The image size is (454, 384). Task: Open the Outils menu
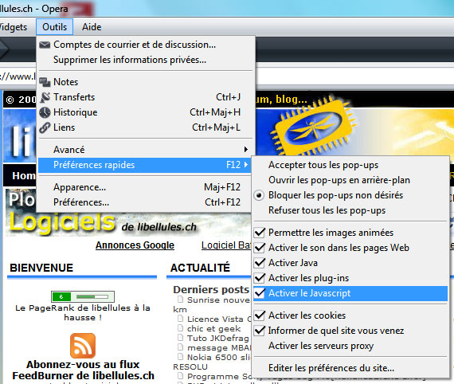pyautogui.click(x=54, y=27)
